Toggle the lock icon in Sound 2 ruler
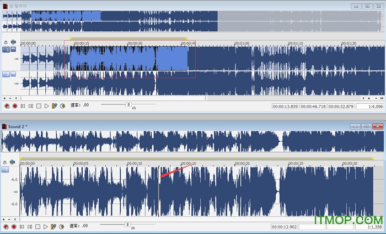The image size is (386, 234). tap(4, 163)
